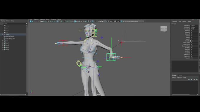The height and width of the screenshot is (112, 200).
Task: Switch viewport to Wireframe shading icon
Action: point(73,21)
